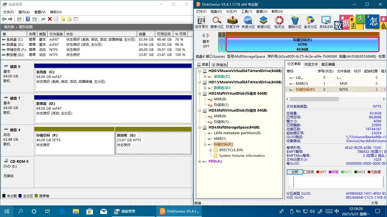Select 新加卷 (G:) block in Disk 4 graphic
The image size is (387, 217).
tap(153, 143)
